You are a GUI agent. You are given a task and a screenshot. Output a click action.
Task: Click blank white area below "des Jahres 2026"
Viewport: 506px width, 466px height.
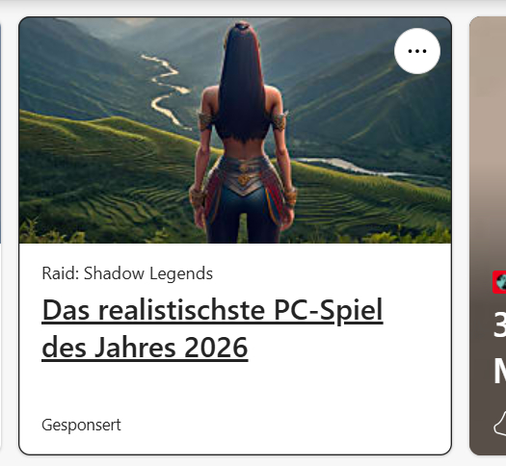click(235, 388)
